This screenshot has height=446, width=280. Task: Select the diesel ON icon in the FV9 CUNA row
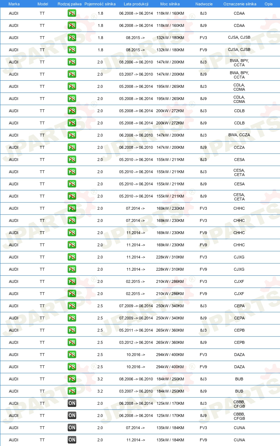pyautogui.click(x=72, y=440)
